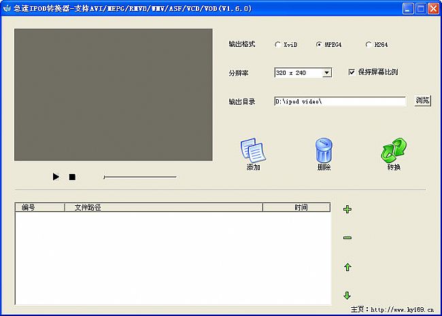Move item up with green up arrow
Image resolution: width=442 pixels, height=316 pixels.
pos(347,267)
